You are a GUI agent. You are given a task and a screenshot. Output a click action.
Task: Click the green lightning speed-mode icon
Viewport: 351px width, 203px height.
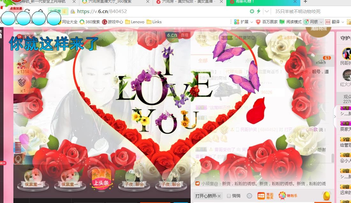pyautogui.click(x=259, y=11)
